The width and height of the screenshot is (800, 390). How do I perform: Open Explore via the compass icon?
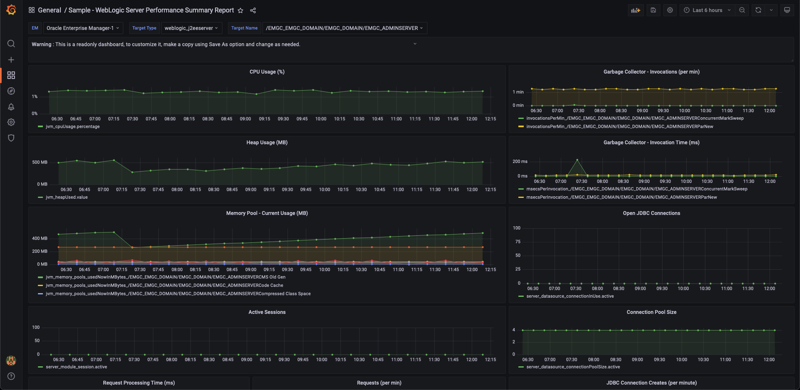click(x=11, y=91)
